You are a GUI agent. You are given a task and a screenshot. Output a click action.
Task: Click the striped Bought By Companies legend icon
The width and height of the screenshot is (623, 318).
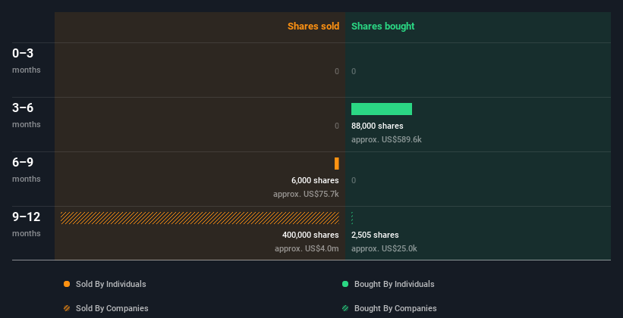point(345,308)
